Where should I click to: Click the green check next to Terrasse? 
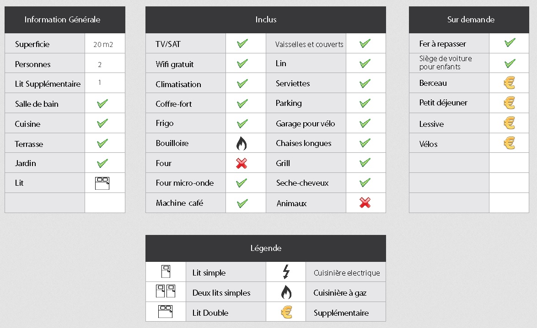click(102, 143)
